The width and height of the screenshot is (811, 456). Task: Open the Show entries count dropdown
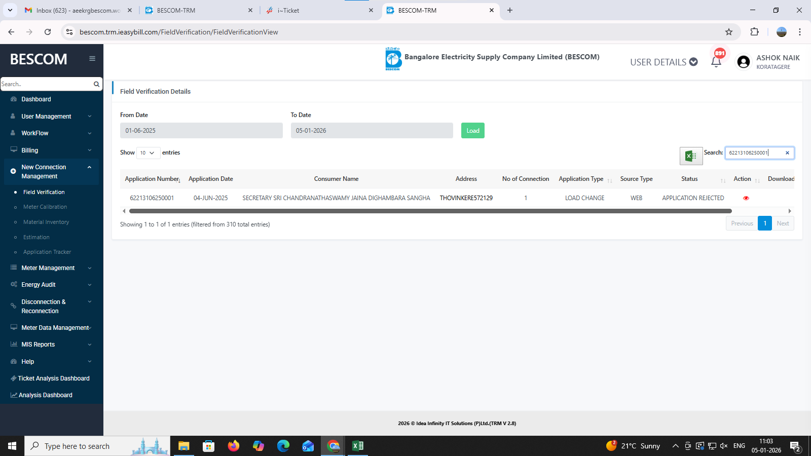pos(148,153)
